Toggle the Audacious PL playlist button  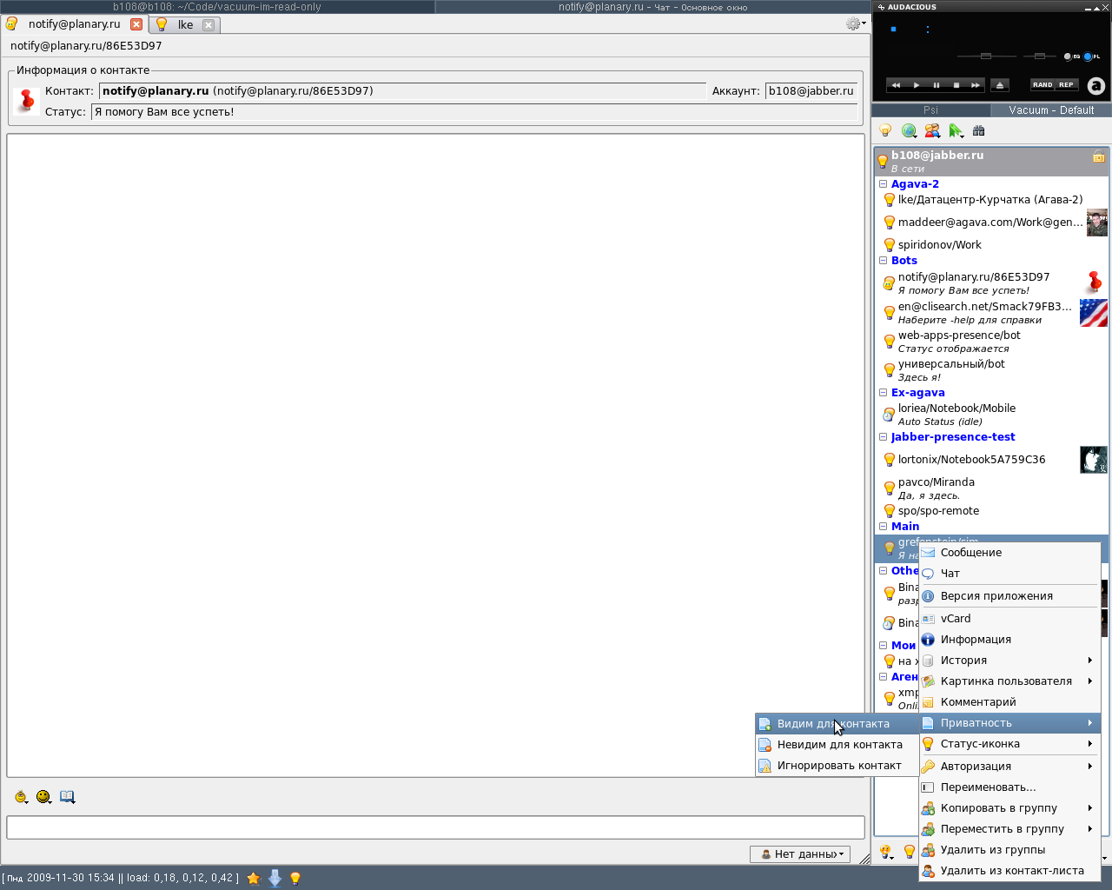pos(1089,56)
